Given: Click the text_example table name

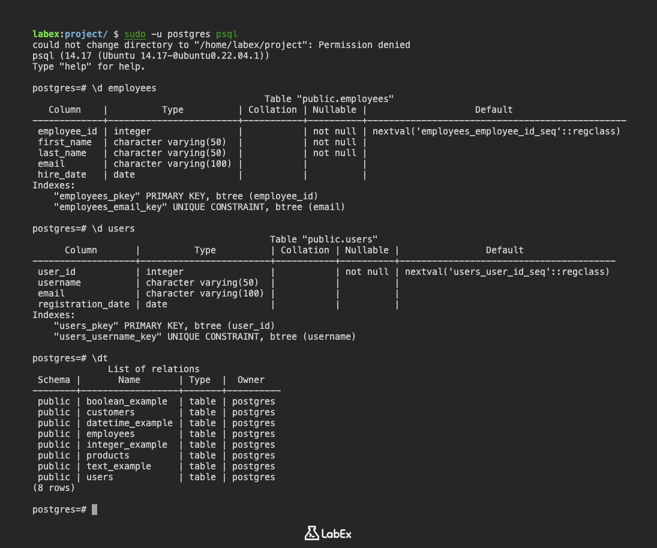Looking at the screenshot, I should coord(119,466).
